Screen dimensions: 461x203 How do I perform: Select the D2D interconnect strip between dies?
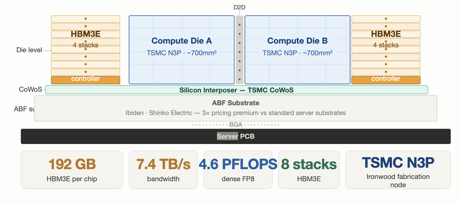click(x=240, y=50)
